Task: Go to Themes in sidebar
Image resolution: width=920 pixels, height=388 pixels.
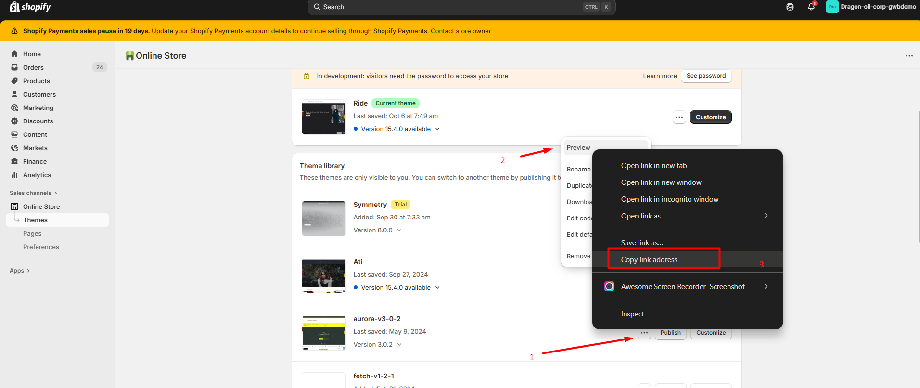Action: pyautogui.click(x=58, y=220)
